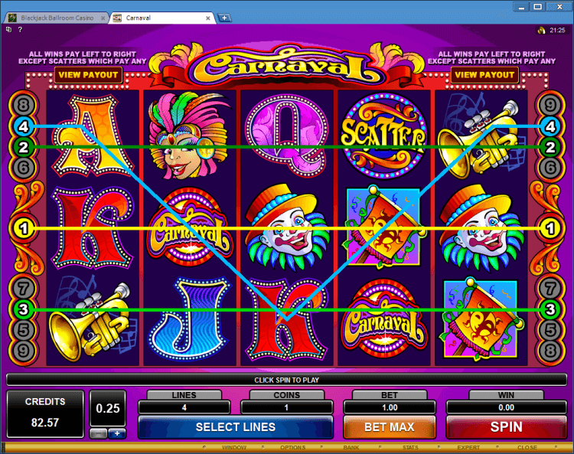574x454 pixels.
Task: Click the Scatter symbol on reel four
Action: [383, 136]
